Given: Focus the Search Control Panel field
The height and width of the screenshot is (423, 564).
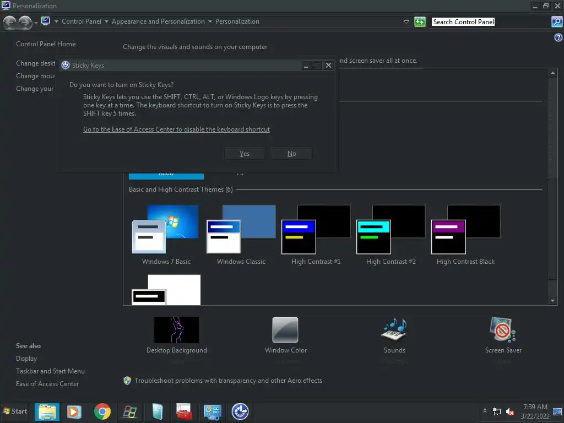Looking at the screenshot, I should (491, 22).
